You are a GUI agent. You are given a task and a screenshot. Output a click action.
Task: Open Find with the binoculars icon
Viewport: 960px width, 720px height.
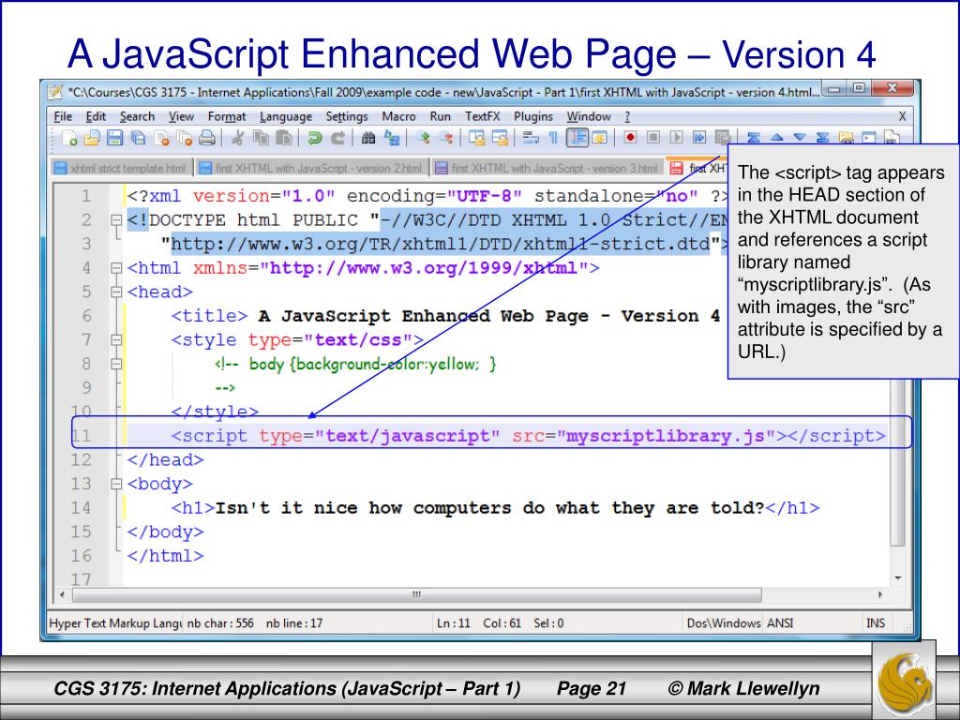pos(368,139)
